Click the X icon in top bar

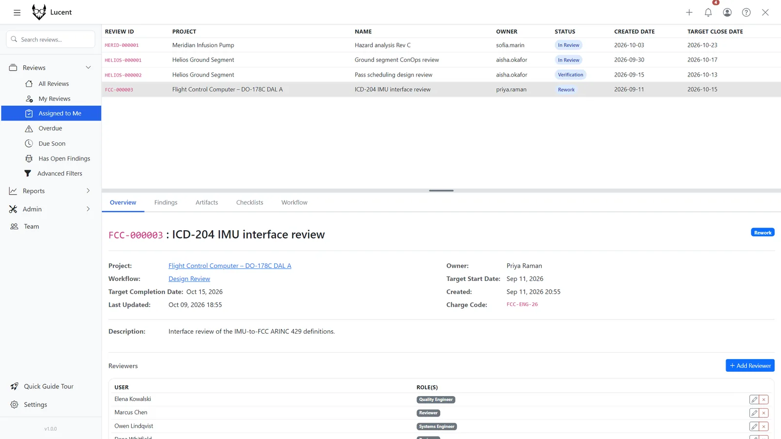[765, 13]
